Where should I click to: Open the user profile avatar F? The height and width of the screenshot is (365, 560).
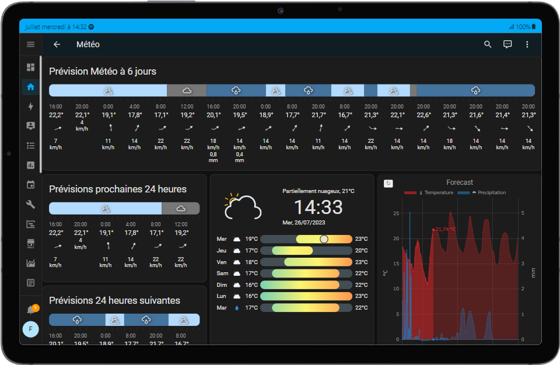[31, 329]
